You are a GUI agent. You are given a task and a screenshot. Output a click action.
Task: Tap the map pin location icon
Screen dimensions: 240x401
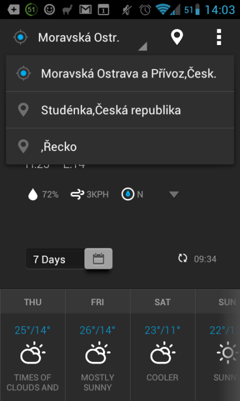pos(177,37)
